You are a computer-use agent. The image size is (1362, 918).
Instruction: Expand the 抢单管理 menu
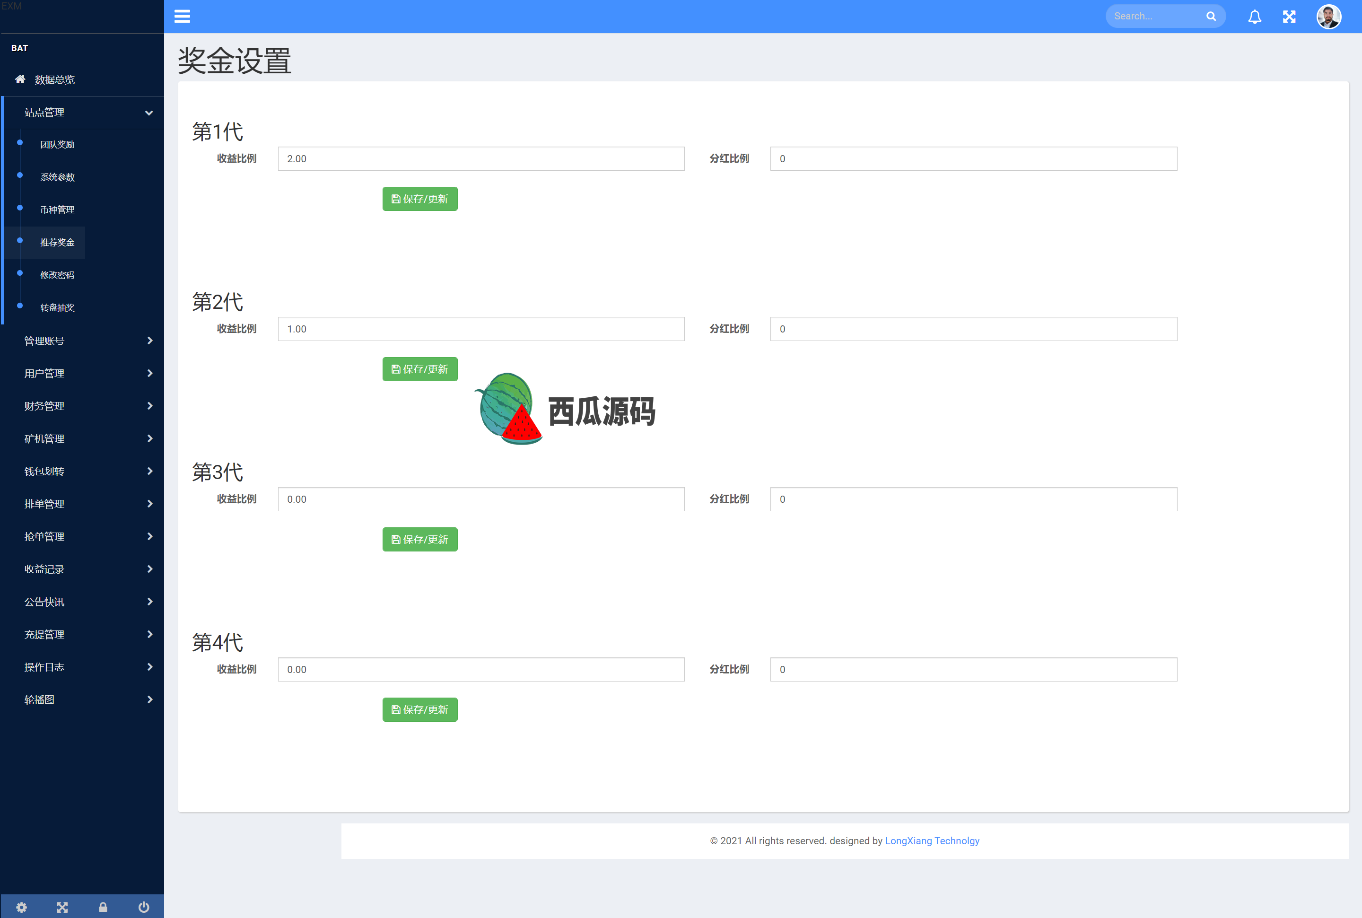pos(84,536)
